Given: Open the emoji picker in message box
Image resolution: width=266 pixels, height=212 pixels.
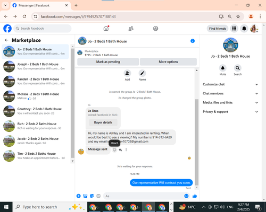Looking at the screenshot, I should 186,196.
